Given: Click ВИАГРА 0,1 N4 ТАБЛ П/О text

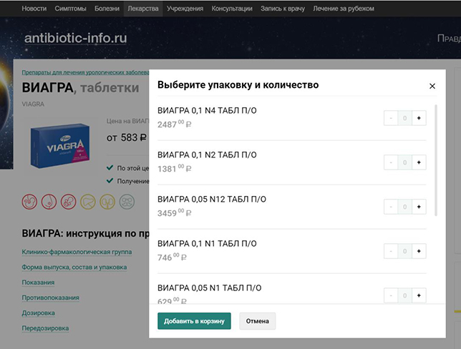Looking at the screenshot, I should [207, 111].
